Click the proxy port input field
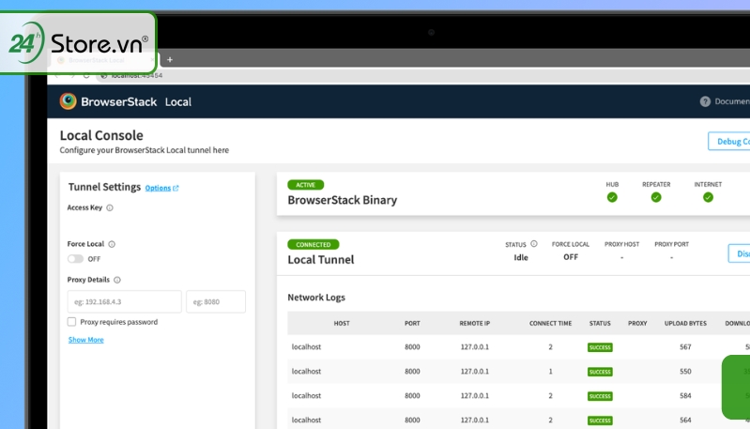Image resolution: width=750 pixels, height=429 pixels. point(216,301)
